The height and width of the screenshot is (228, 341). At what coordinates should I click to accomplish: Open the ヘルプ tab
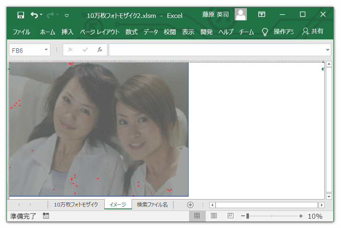(x=226, y=32)
